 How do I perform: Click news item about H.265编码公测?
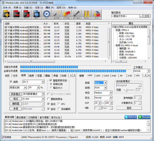point(33,121)
